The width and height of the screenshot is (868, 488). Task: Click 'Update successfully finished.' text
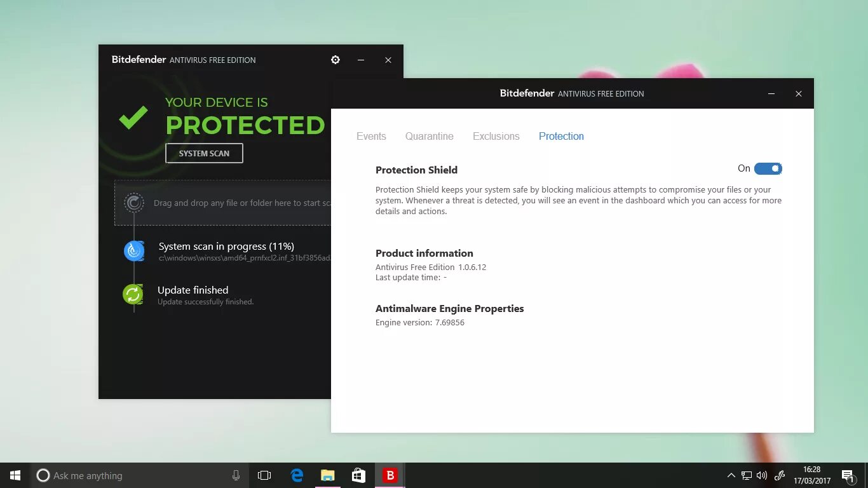tap(206, 302)
